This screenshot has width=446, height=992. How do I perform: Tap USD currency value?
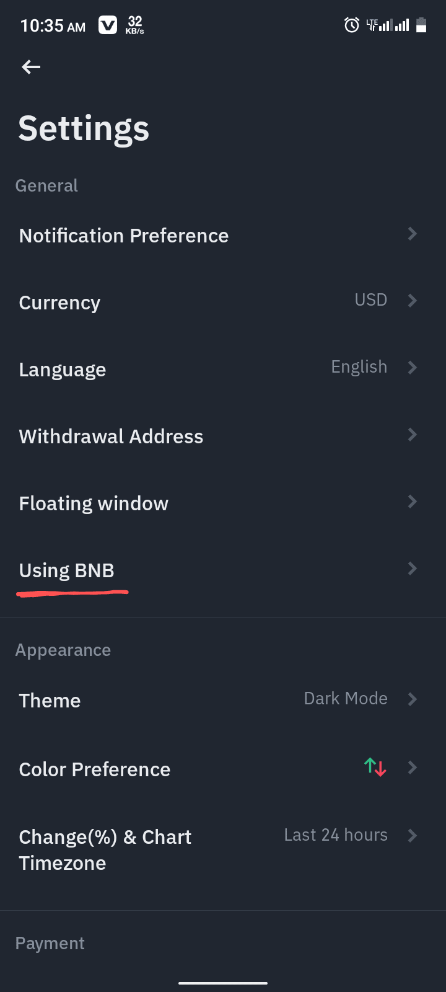click(370, 300)
